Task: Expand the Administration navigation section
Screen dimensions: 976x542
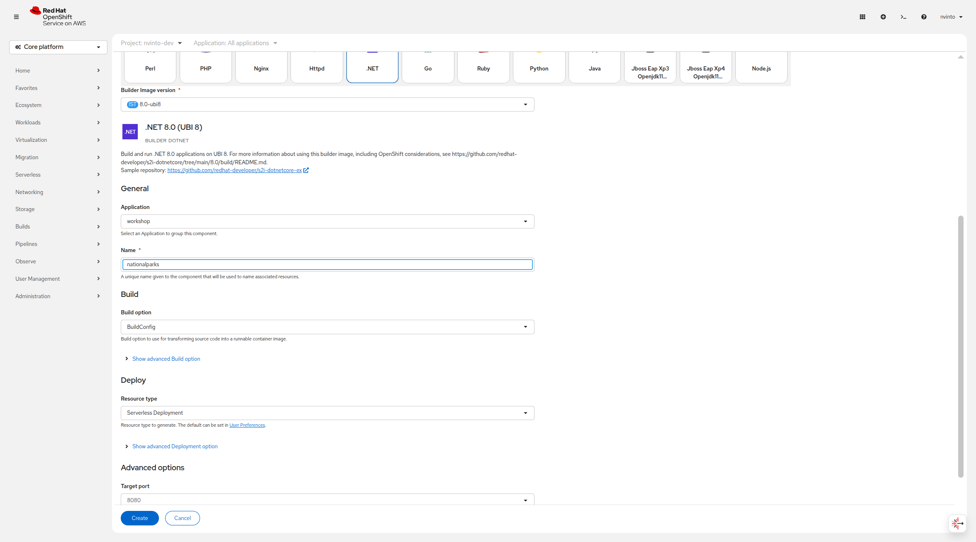Action: tap(58, 297)
